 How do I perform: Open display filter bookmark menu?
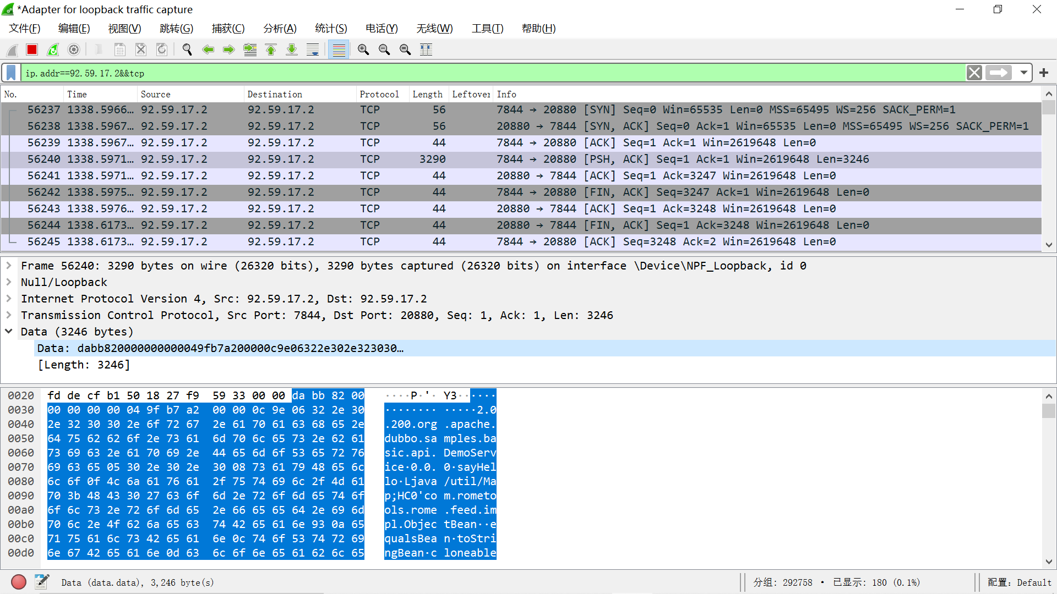(x=11, y=73)
